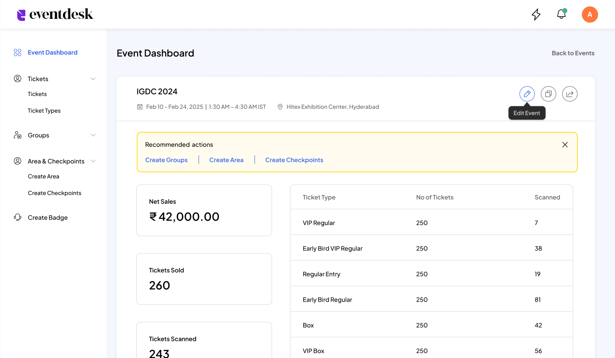Image resolution: width=615 pixels, height=358 pixels.
Task: Click the Back to Events link
Action: tap(573, 53)
